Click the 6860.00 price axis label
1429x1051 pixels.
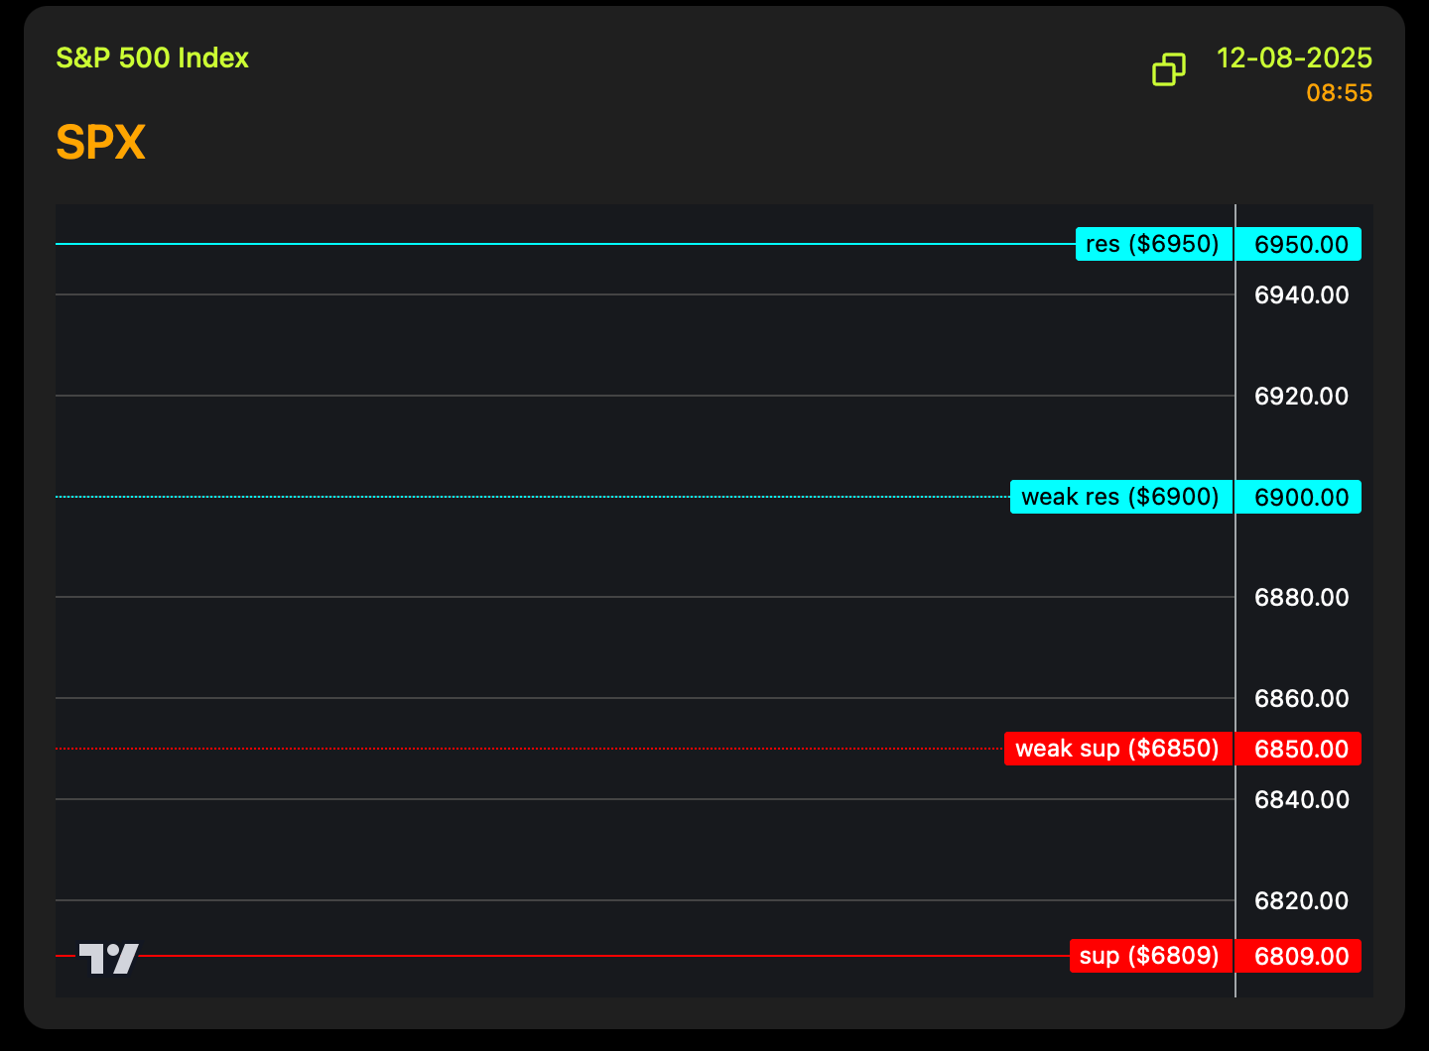1301,698
